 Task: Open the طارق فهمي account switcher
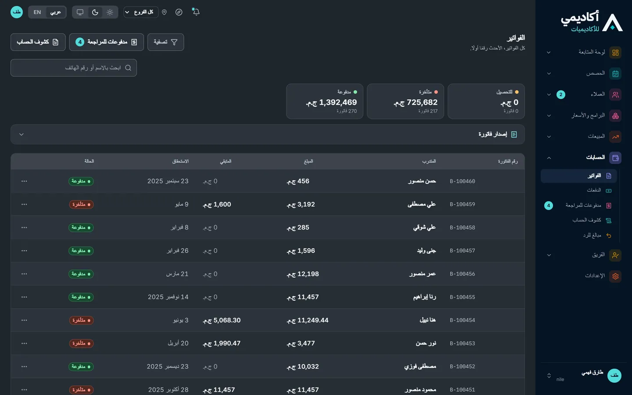[x=581, y=376]
